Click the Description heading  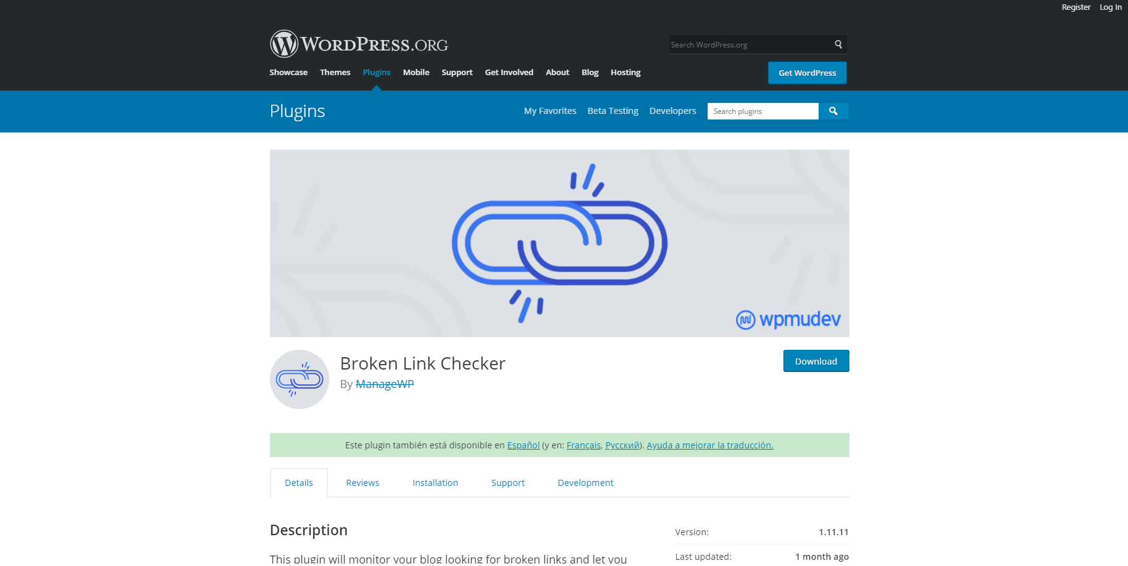pos(309,530)
